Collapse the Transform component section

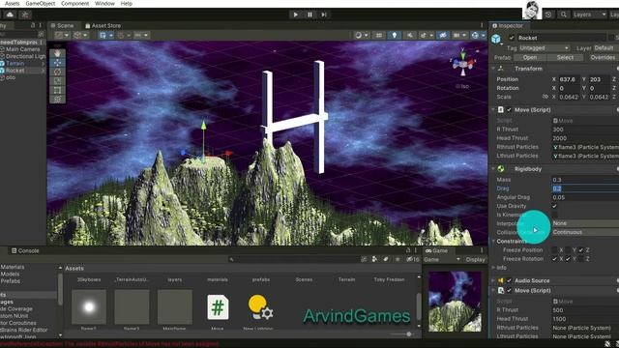(493, 69)
